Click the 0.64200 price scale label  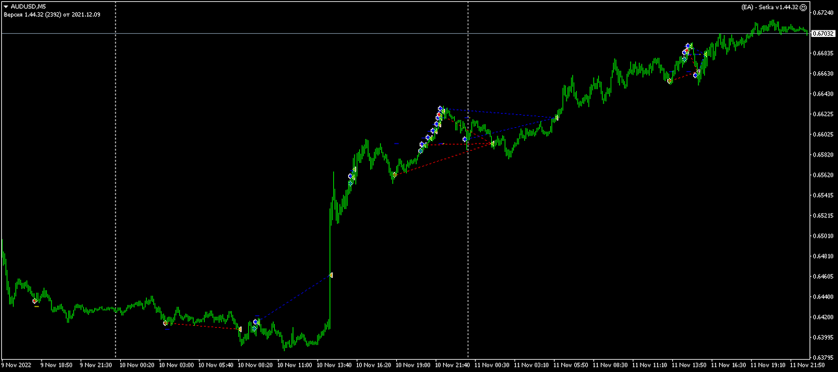(x=823, y=317)
